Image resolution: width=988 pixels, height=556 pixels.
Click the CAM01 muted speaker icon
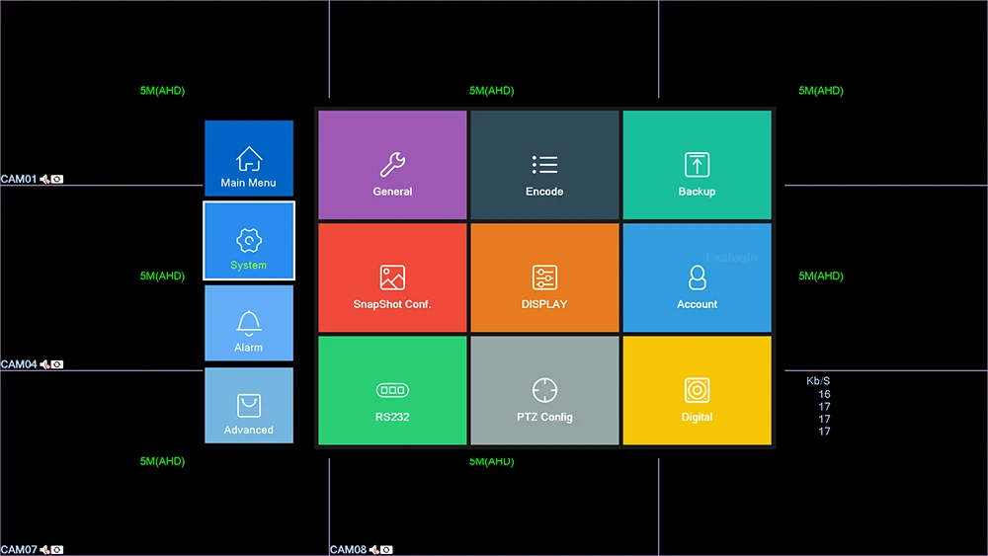[x=44, y=180]
